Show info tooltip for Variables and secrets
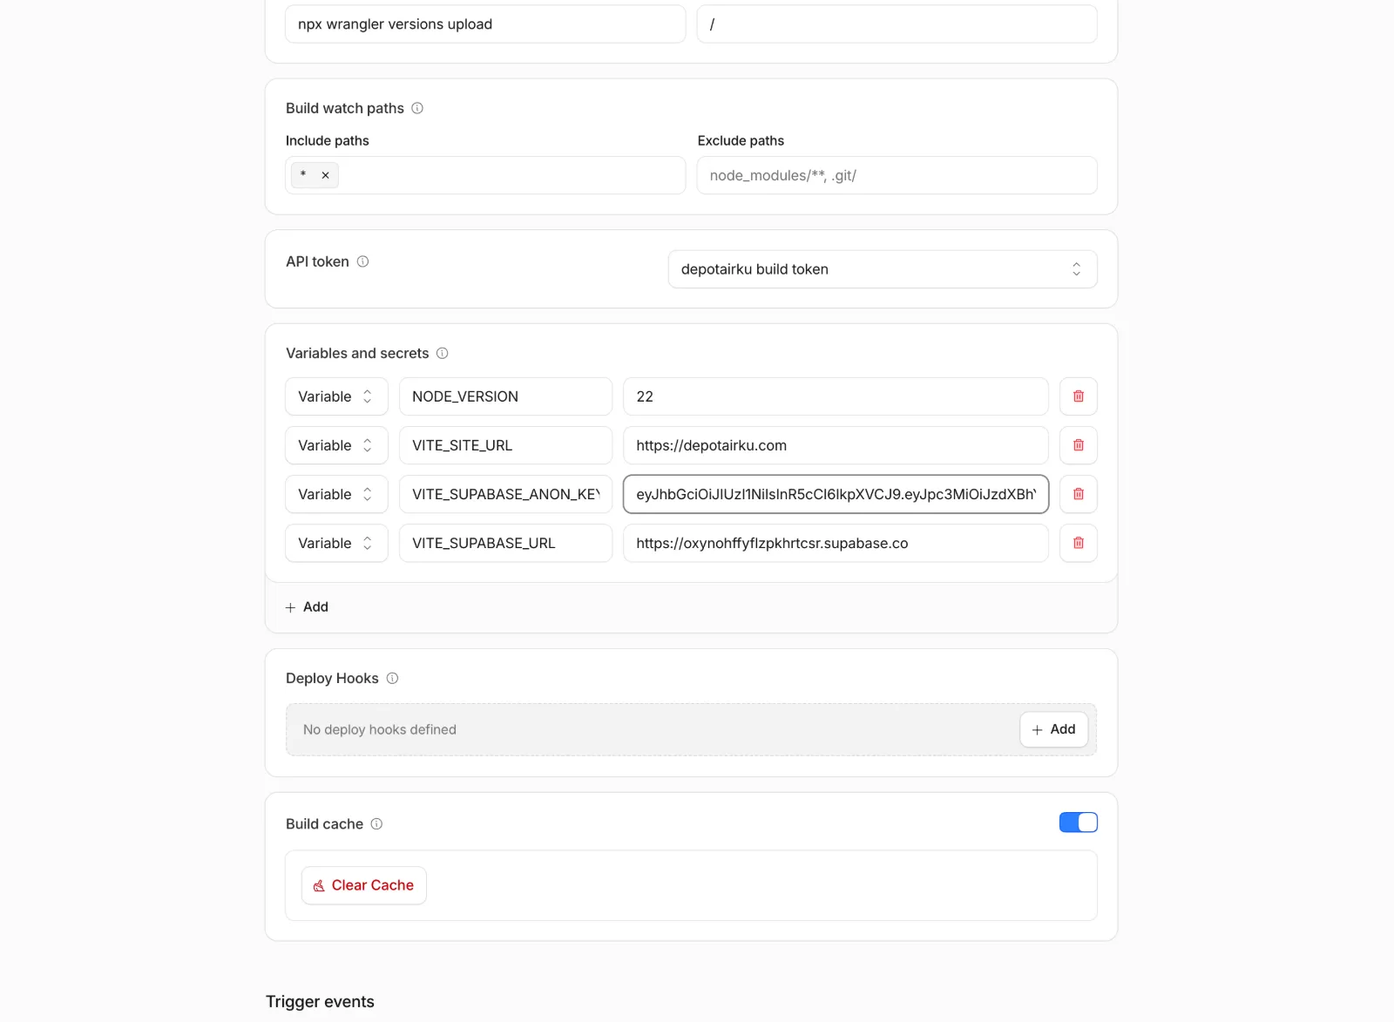The height and width of the screenshot is (1022, 1394). point(442,353)
